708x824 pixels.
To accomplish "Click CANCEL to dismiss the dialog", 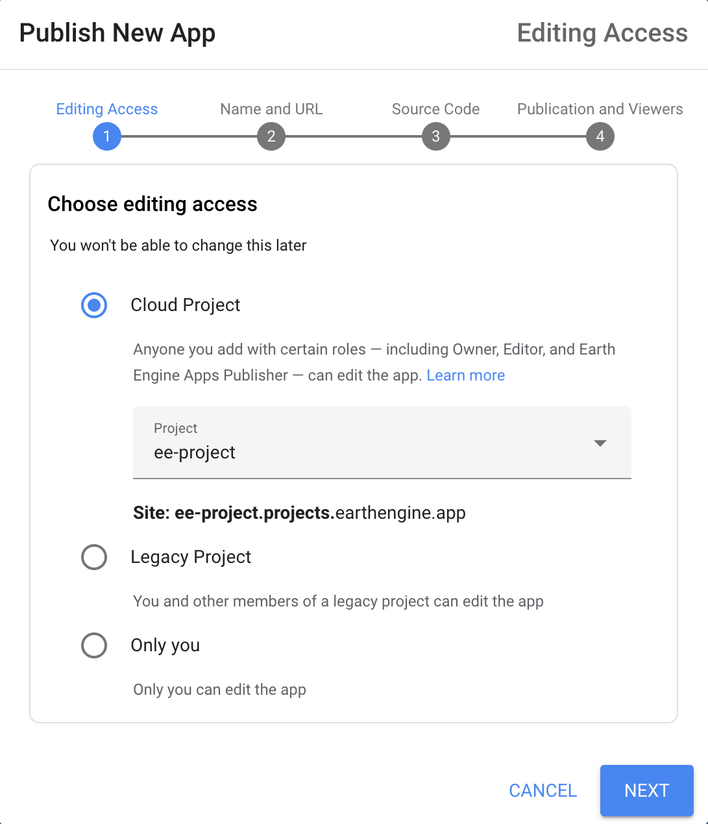I will pos(543,791).
